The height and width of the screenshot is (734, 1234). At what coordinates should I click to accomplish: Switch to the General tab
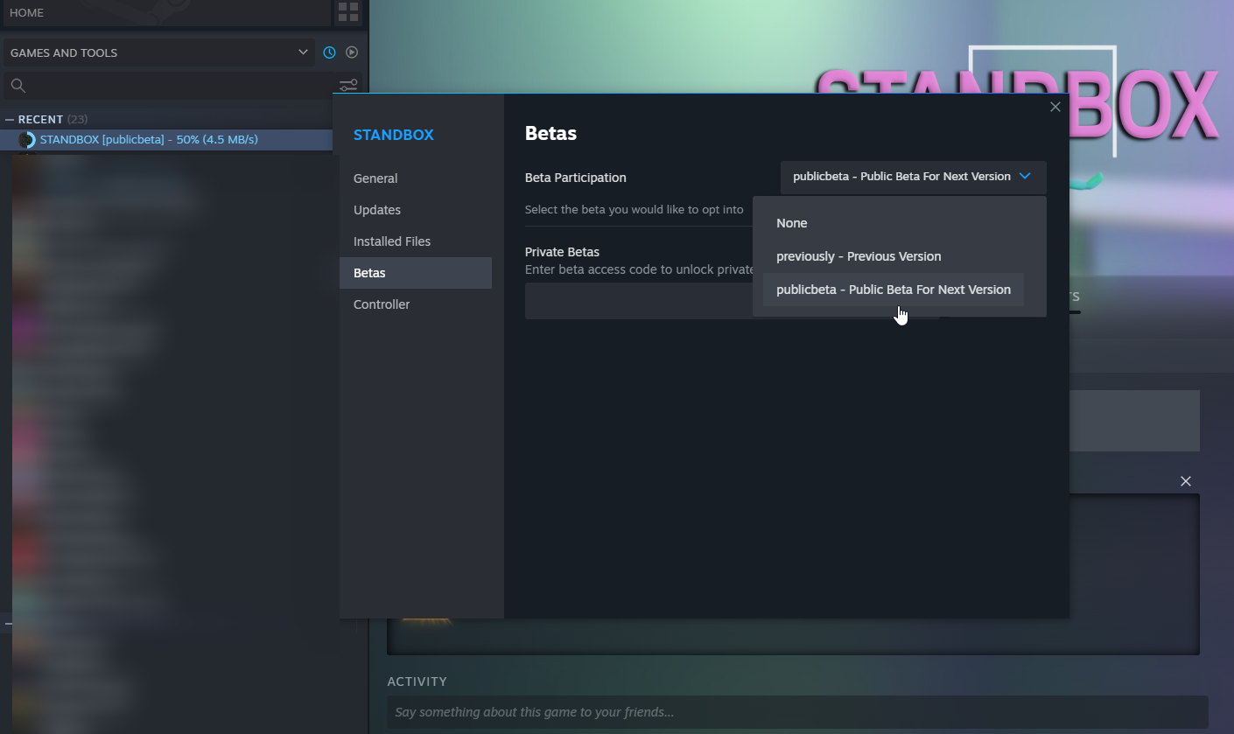point(375,178)
